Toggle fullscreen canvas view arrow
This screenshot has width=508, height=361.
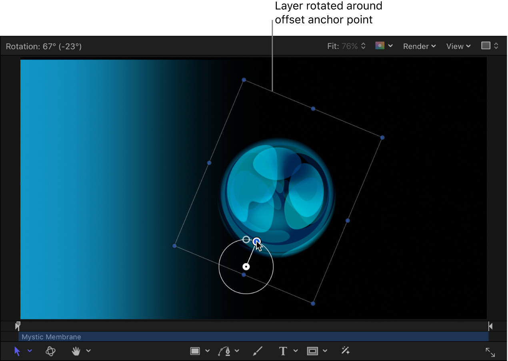[x=490, y=352]
